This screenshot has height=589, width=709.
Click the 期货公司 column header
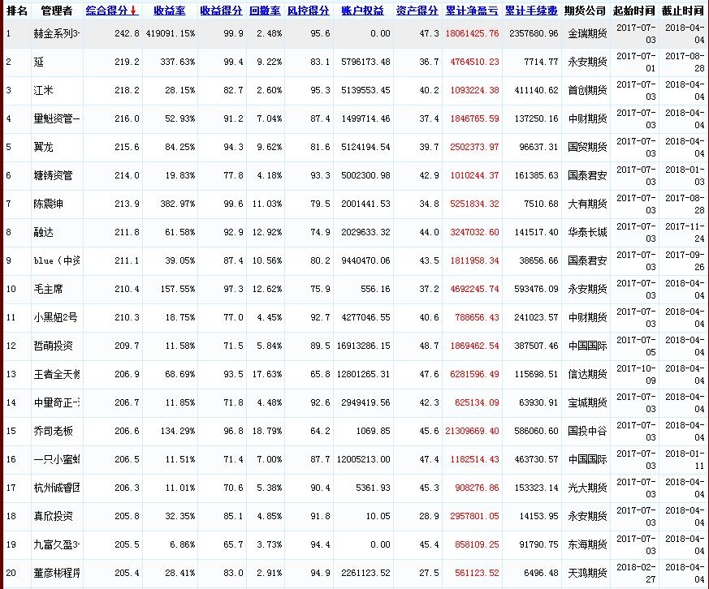585,11
